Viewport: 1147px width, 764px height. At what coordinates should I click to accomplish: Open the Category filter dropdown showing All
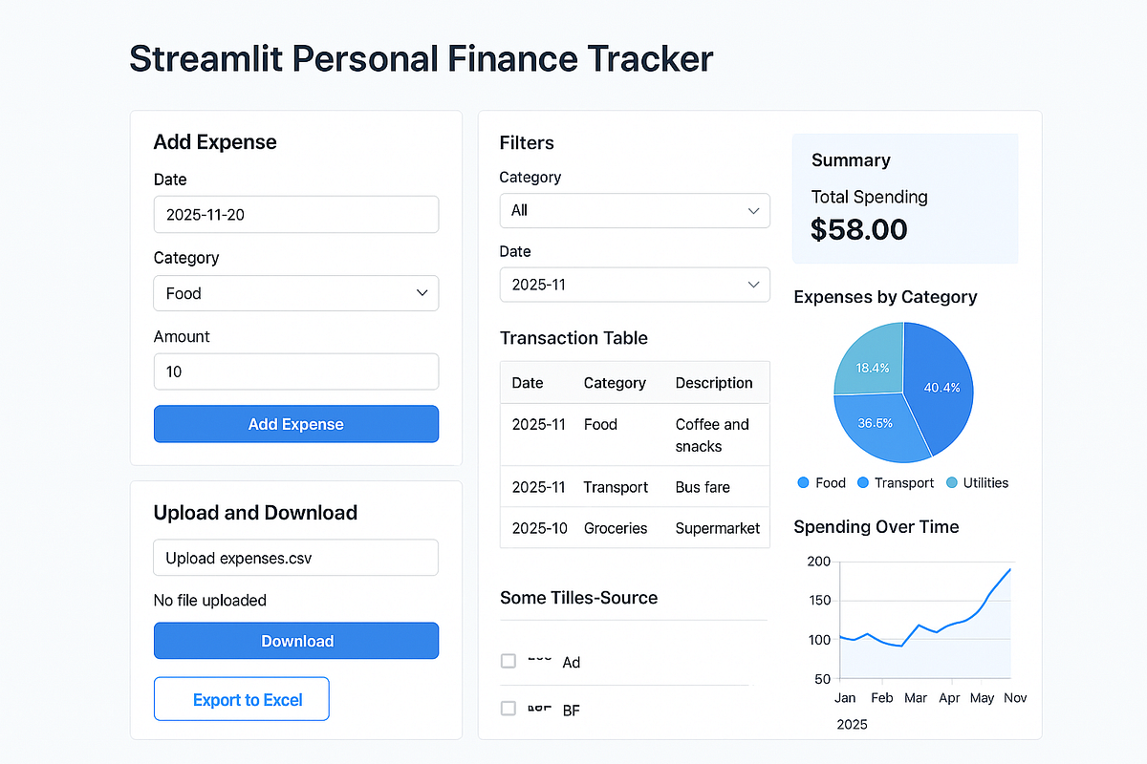coord(635,210)
